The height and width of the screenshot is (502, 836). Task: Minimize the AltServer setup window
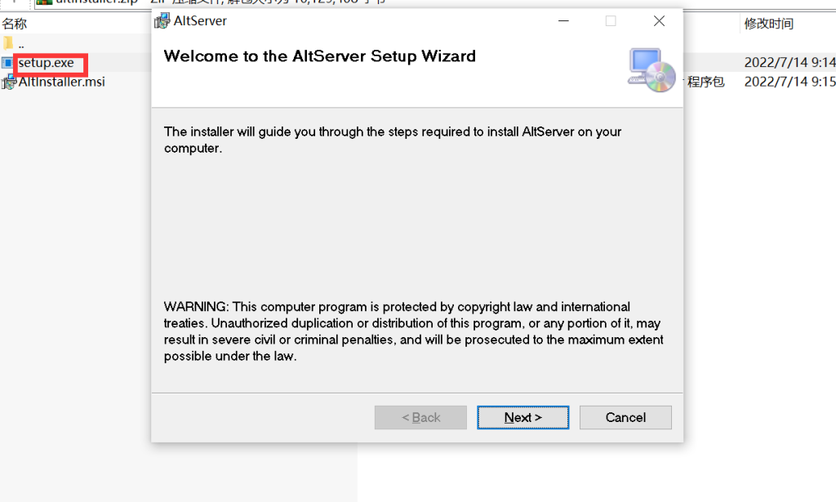pyautogui.click(x=563, y=20)
